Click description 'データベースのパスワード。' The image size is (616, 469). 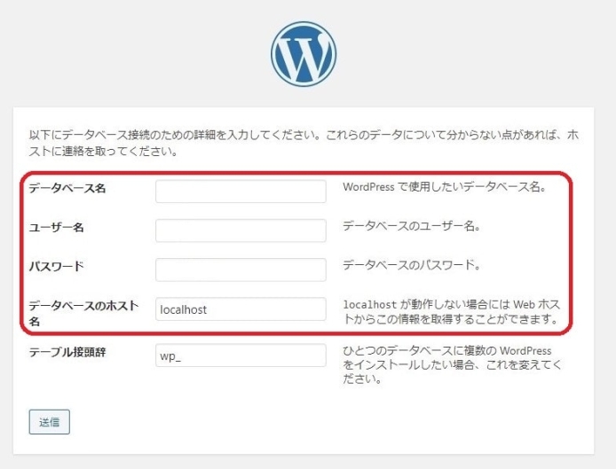tap(412, 266)
